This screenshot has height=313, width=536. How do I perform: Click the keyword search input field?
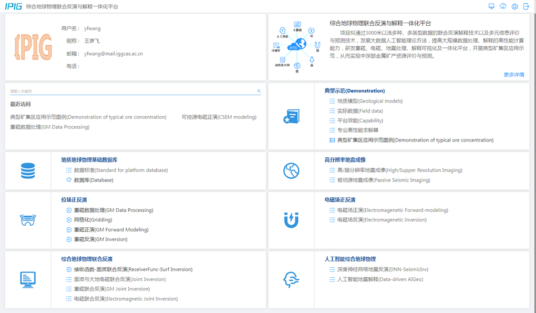pyautogui.click(x=131, y=91)
